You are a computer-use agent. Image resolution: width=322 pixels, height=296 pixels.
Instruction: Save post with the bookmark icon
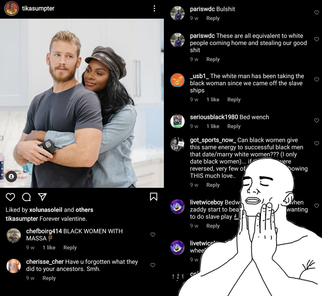tap(153, 197)
